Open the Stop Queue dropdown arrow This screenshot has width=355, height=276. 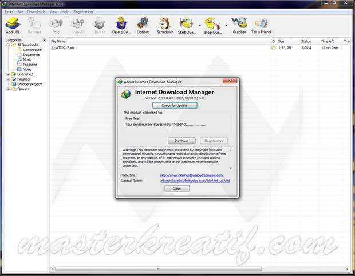click(226, 25)
